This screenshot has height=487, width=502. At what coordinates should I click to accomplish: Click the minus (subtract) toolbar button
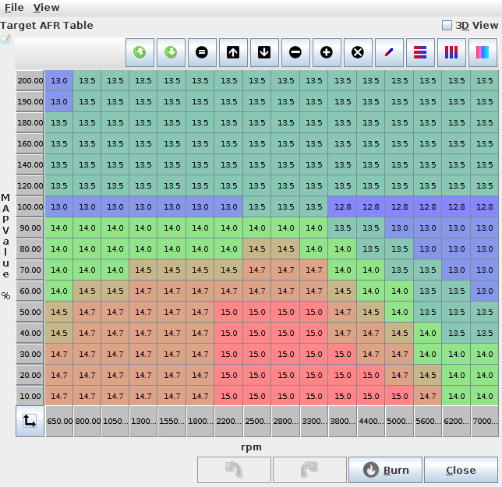(295, 52)
